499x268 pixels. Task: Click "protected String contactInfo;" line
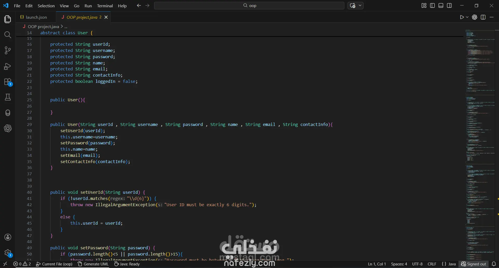coord(86,75)
